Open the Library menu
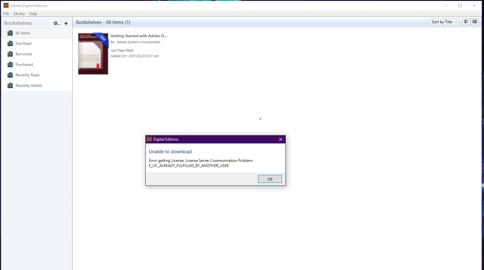The image size is (484, 270). [x=19, y=14]
